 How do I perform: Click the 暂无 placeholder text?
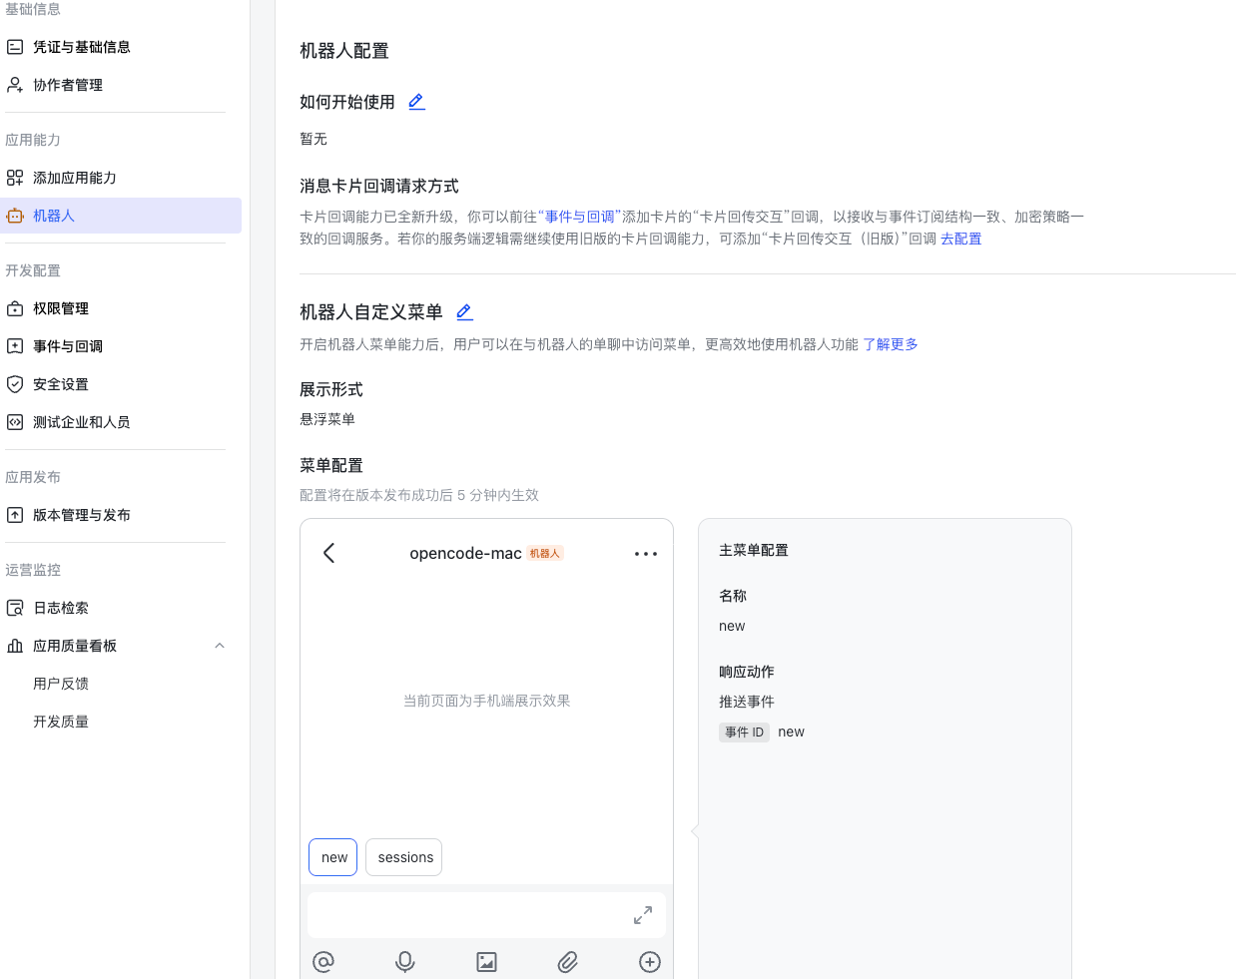click(313, 139)
